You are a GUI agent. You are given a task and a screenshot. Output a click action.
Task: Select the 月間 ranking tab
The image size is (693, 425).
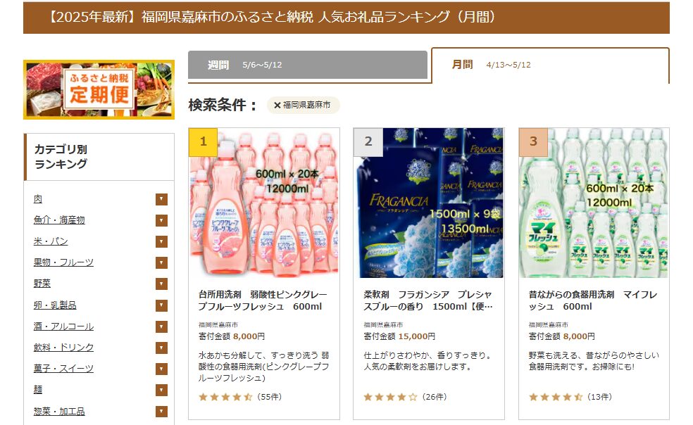point(550,65)
